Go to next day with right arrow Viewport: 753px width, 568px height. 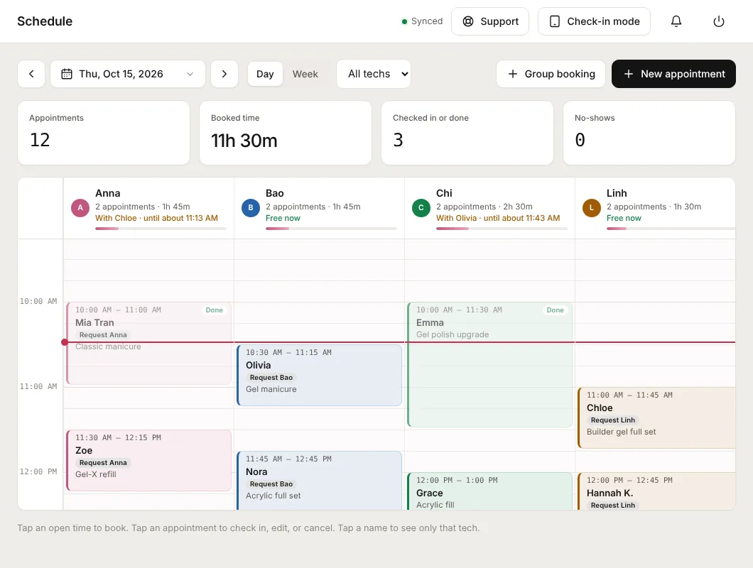tap(224, 74)
